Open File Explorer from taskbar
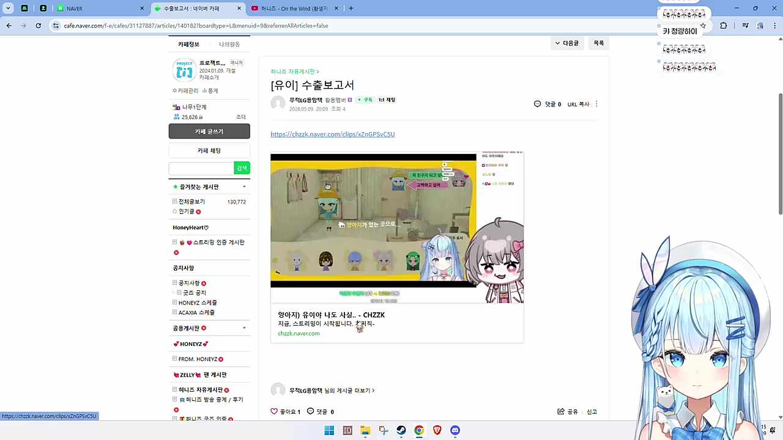 click(x=365, y=430)
